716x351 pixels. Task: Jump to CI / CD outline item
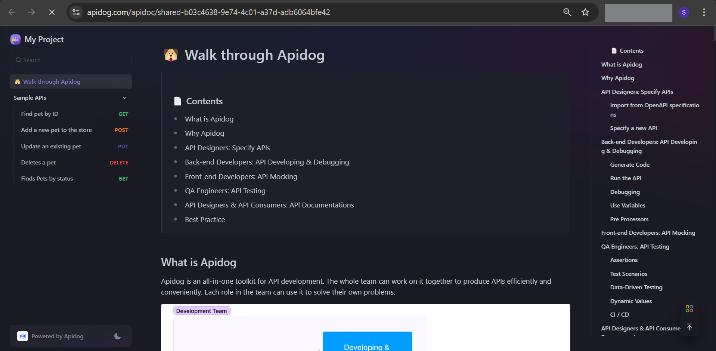[619, 314]
